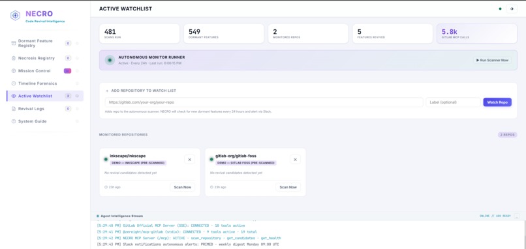
Task: Click the inkscape/inkscape repository title
Action: point(128,156)
